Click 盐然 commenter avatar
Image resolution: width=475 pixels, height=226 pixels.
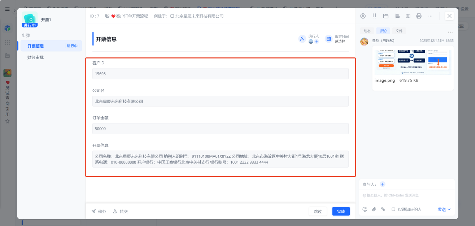coord(365,42)
